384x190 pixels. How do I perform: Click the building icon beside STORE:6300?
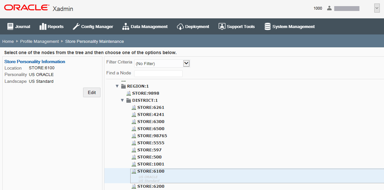(x=134, y=121)
